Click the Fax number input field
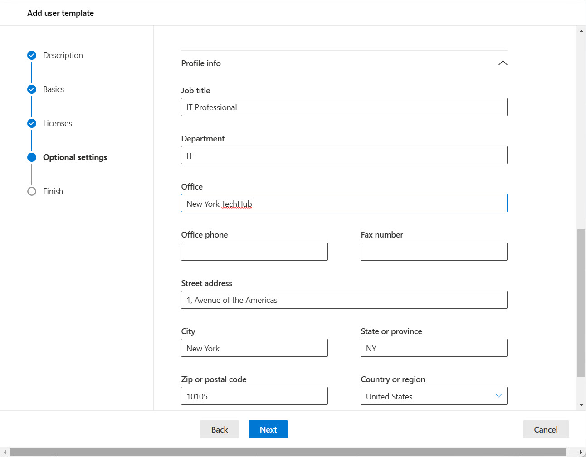Image resolution: width=586 pixels, height=457 pixels. [x=434, y=252]
